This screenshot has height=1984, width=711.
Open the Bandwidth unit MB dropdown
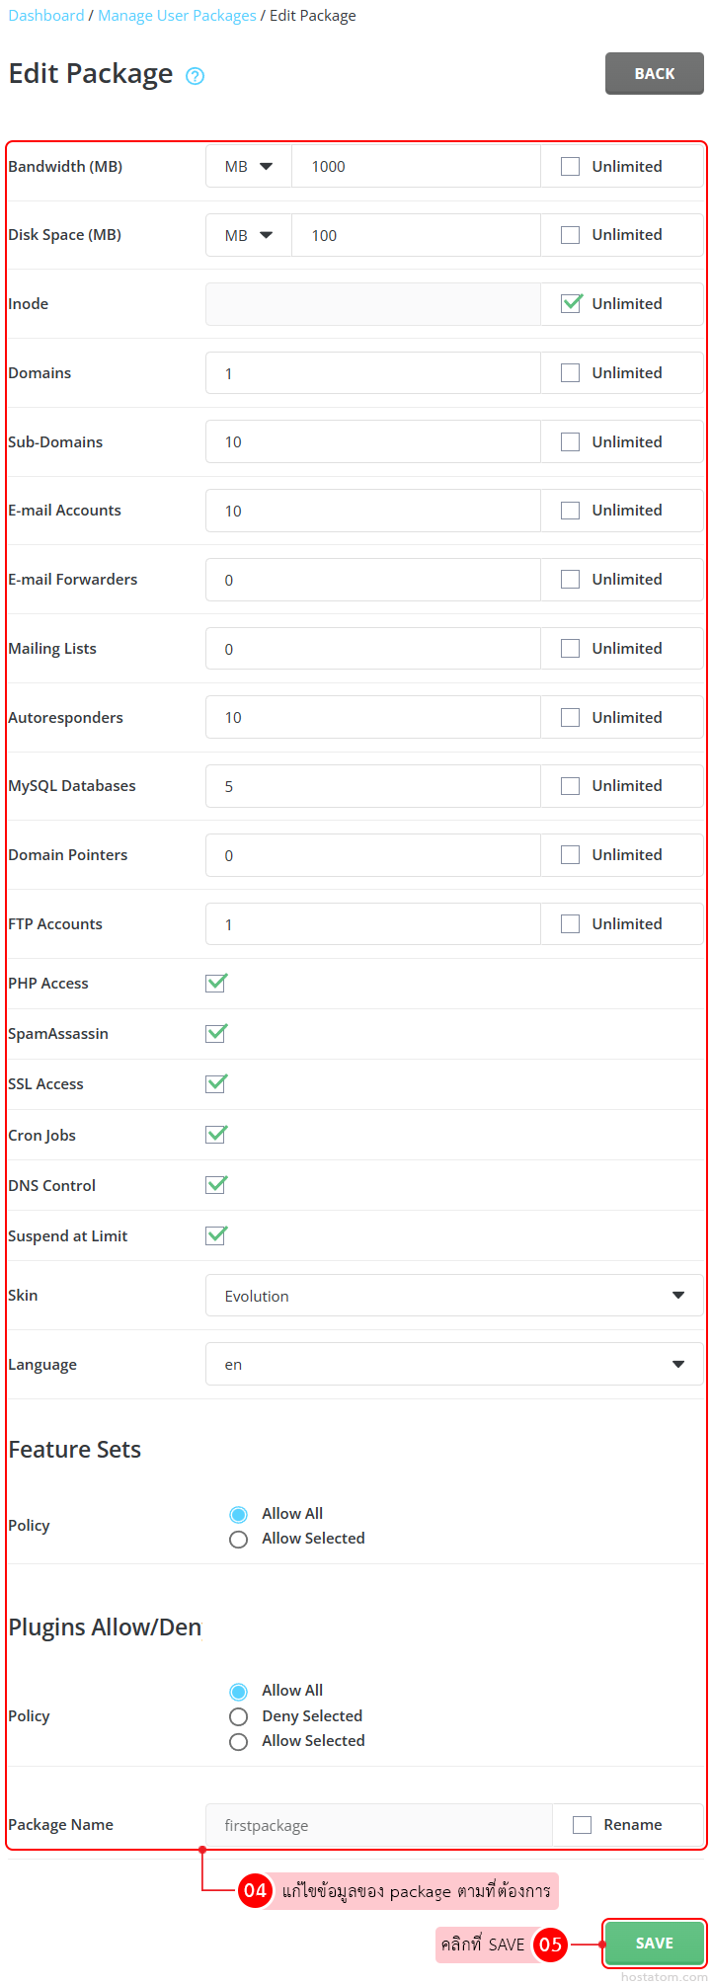coord(249,167)
